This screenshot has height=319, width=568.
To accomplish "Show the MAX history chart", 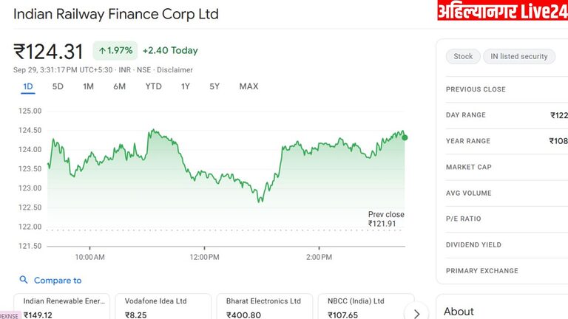I will click(248, 86).
